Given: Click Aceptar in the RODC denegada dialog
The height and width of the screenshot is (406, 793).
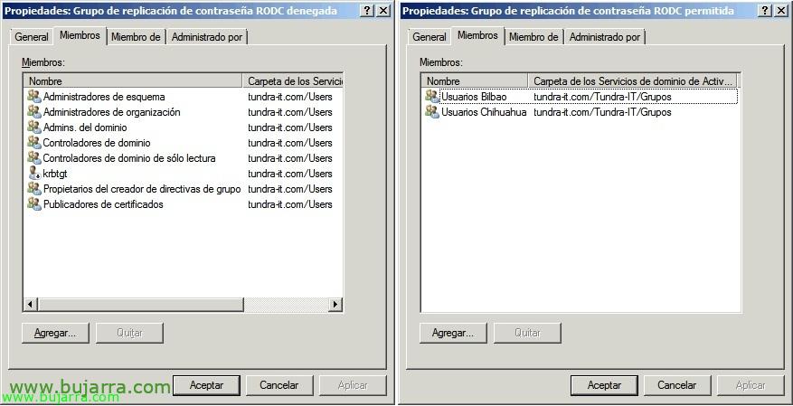Looking at the screenshot, I should click(206, 385).
